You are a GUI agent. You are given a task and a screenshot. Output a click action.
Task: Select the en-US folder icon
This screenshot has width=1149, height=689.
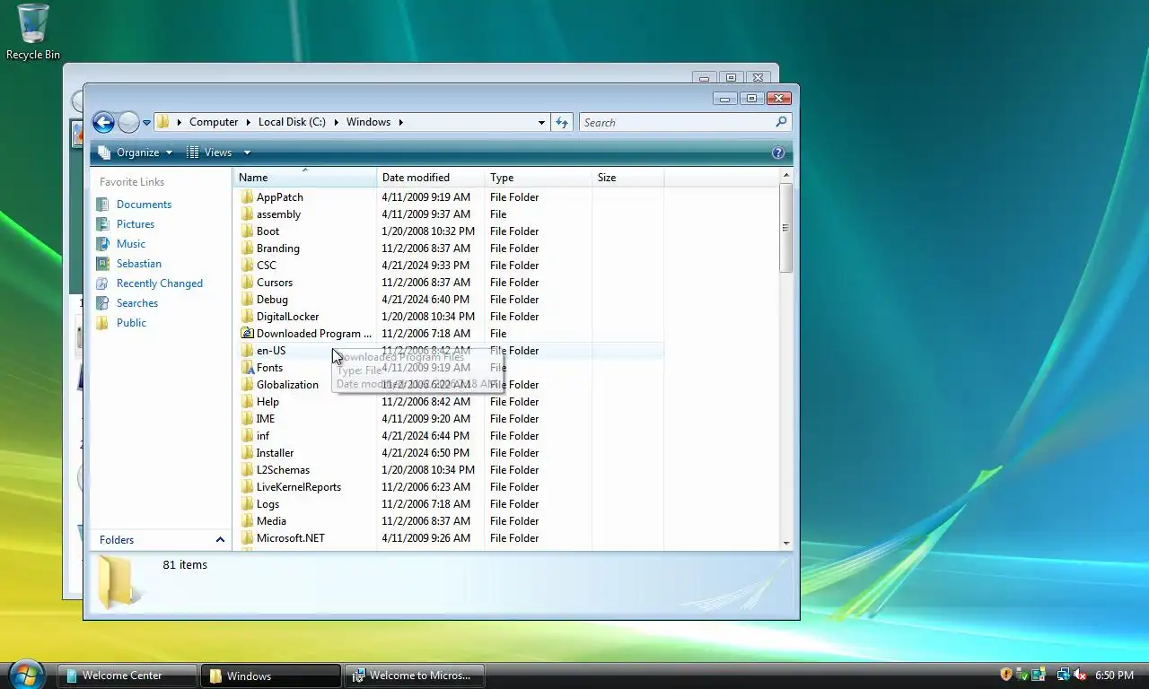pyautogui.click(x=248, y=351)
